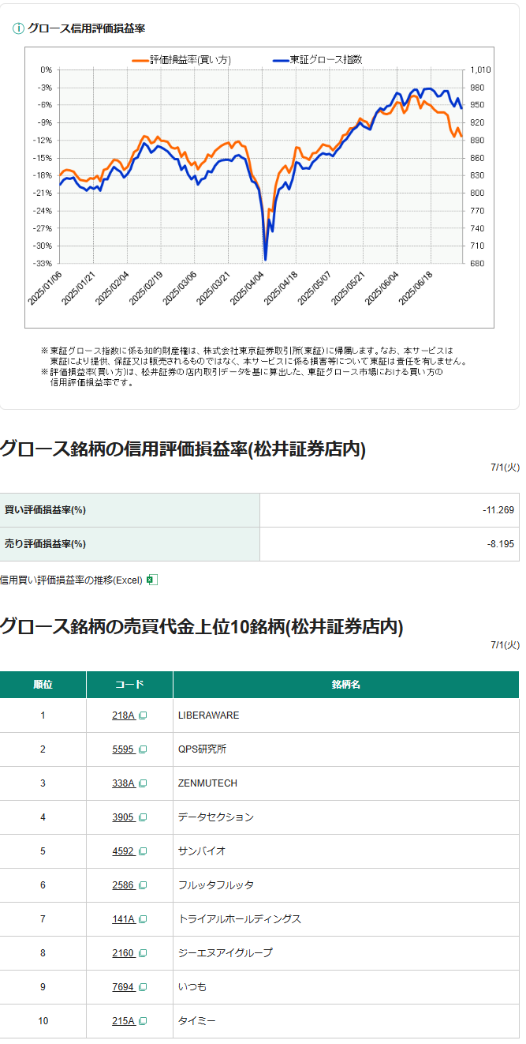
Task: Click the 1,010 label on right axis
Action: (x=480, y=70)
